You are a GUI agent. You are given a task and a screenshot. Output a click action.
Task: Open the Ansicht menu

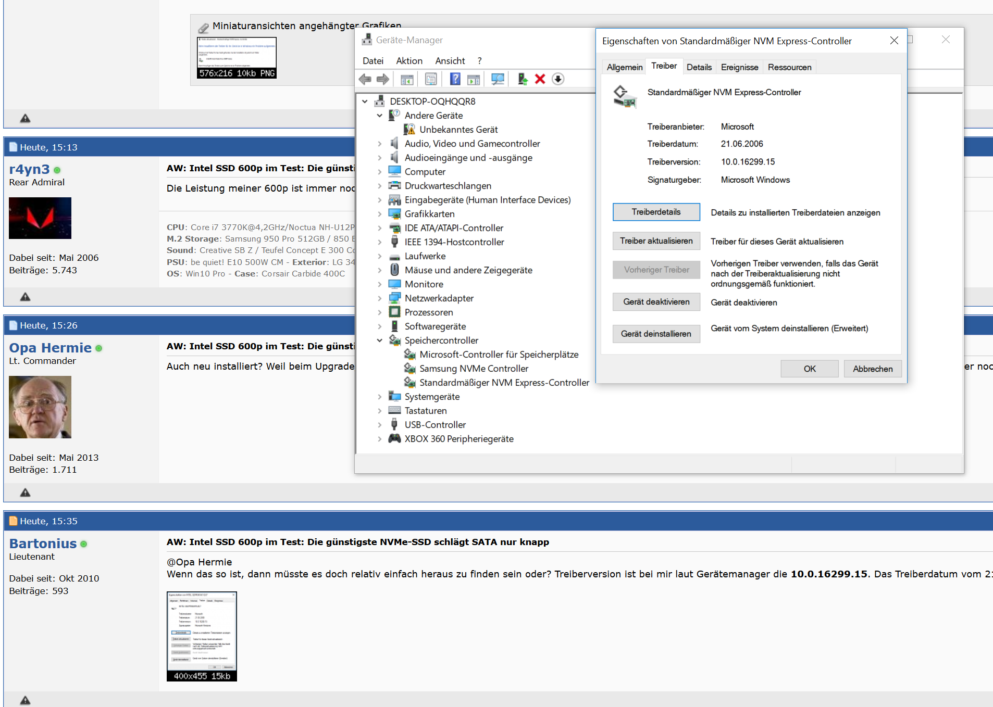click(x=450, y=60)
